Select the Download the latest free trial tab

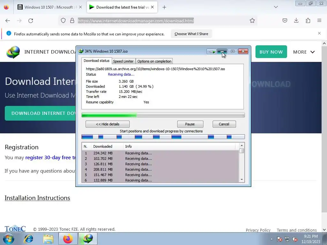coord(122,7)
